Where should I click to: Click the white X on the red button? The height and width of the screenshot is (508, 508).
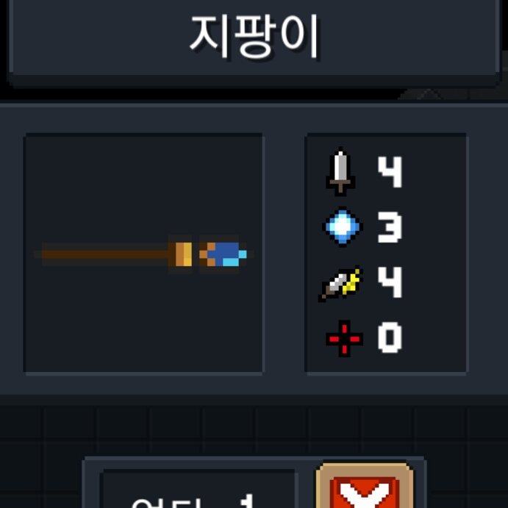pos(365,496)
